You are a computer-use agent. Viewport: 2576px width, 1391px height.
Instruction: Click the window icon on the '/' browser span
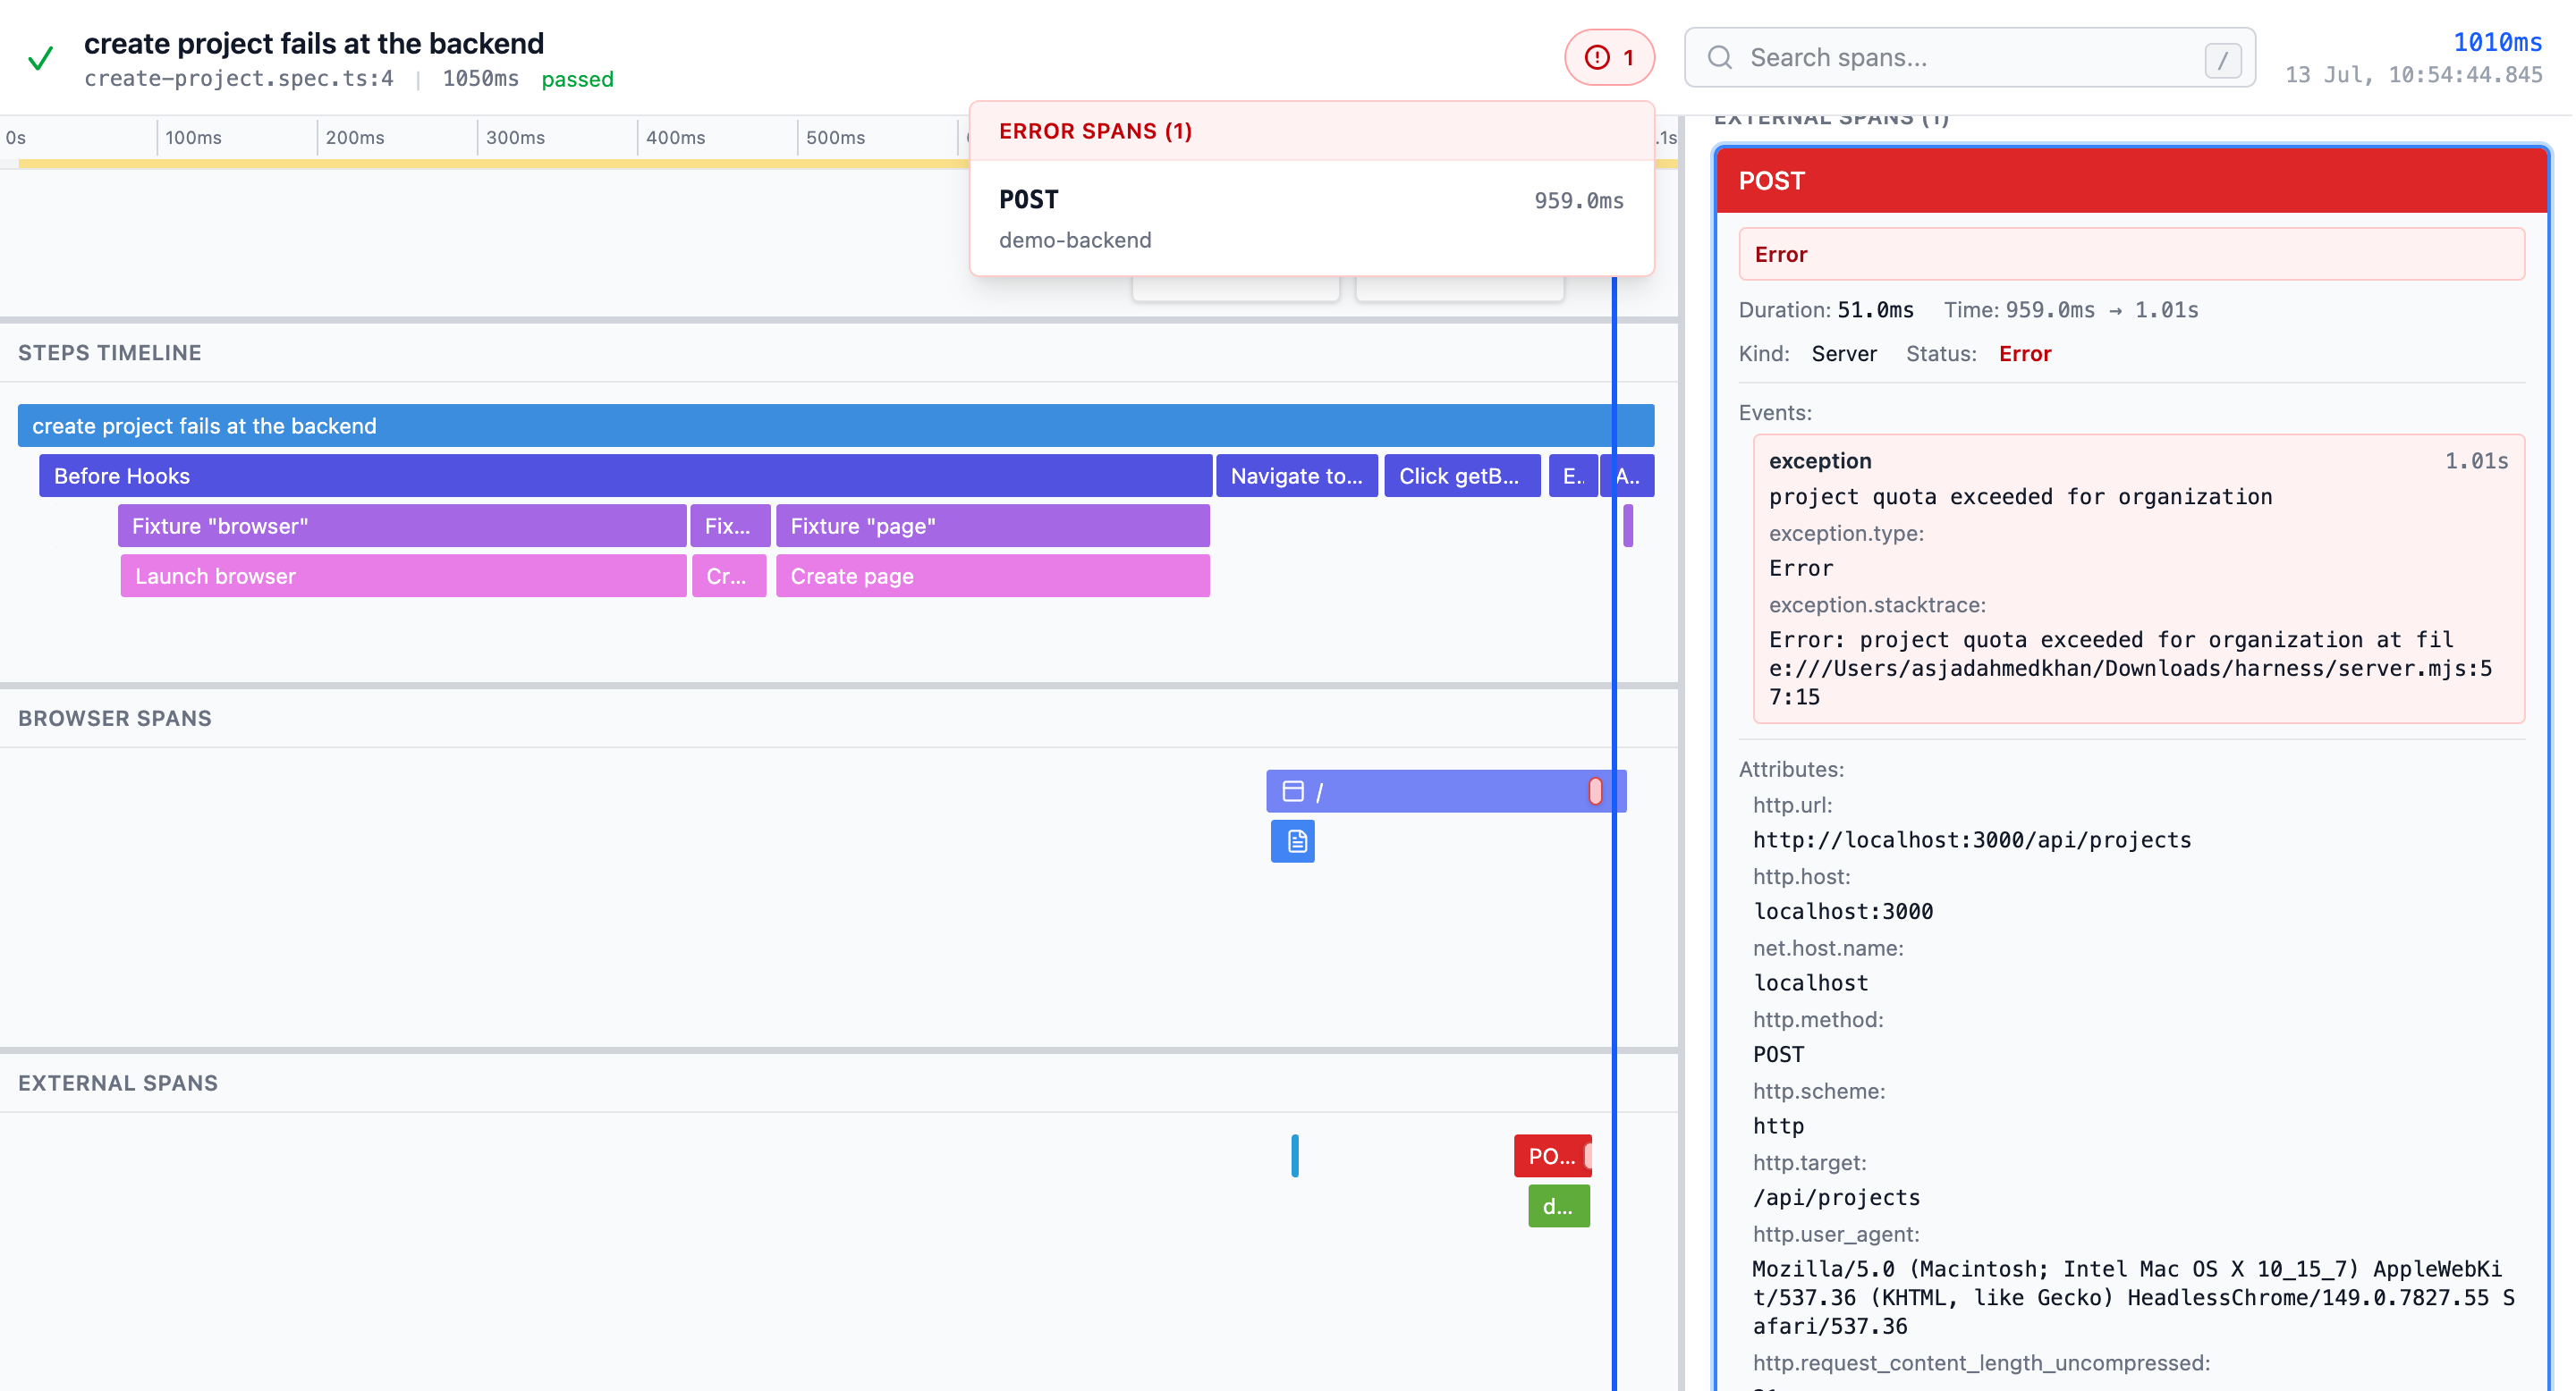point(1292,790)
